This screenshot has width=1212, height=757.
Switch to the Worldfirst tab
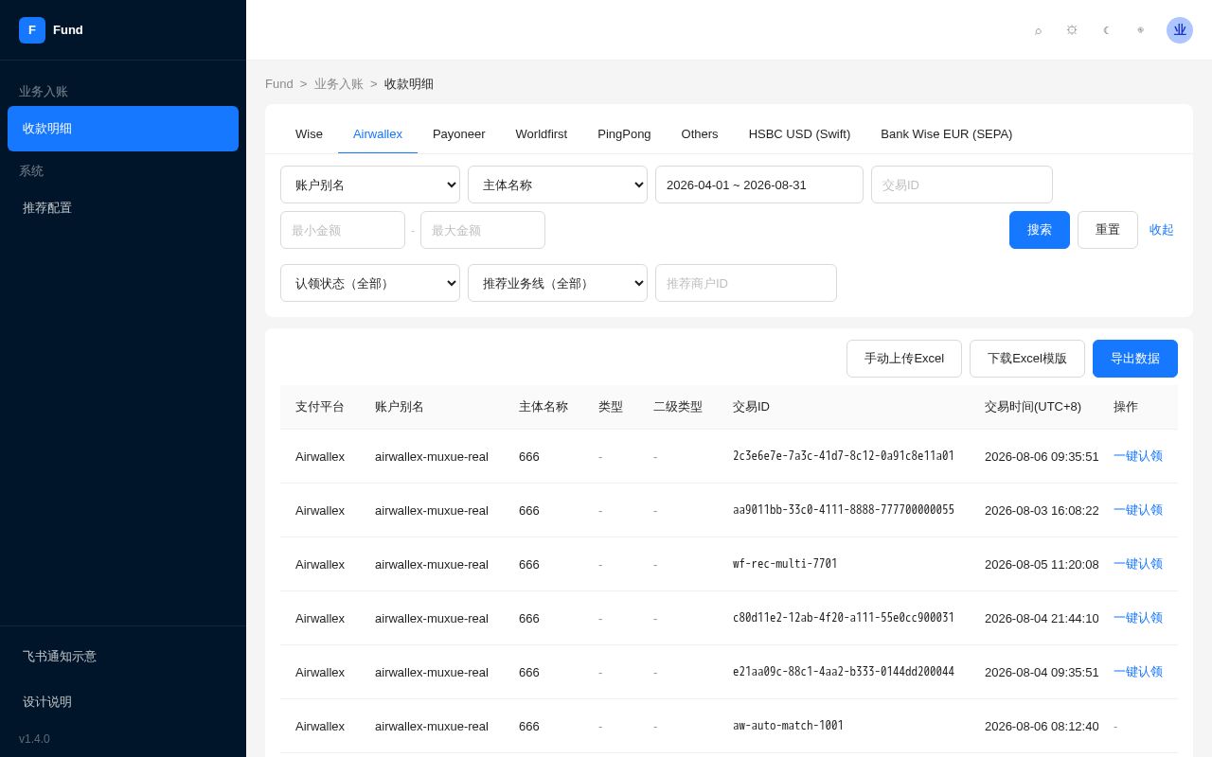pos(542,134)
